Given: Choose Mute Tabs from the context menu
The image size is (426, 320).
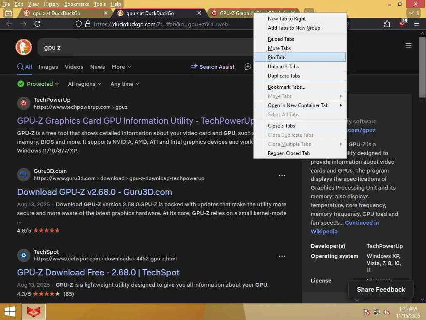Looking at the screenshot, I should pyautogui.click(x=300, y=48).
